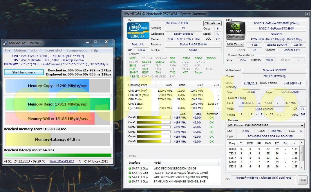
Task: Click status icon beside HGST HTS541515A9E630 drive
Action: [130, 173]
